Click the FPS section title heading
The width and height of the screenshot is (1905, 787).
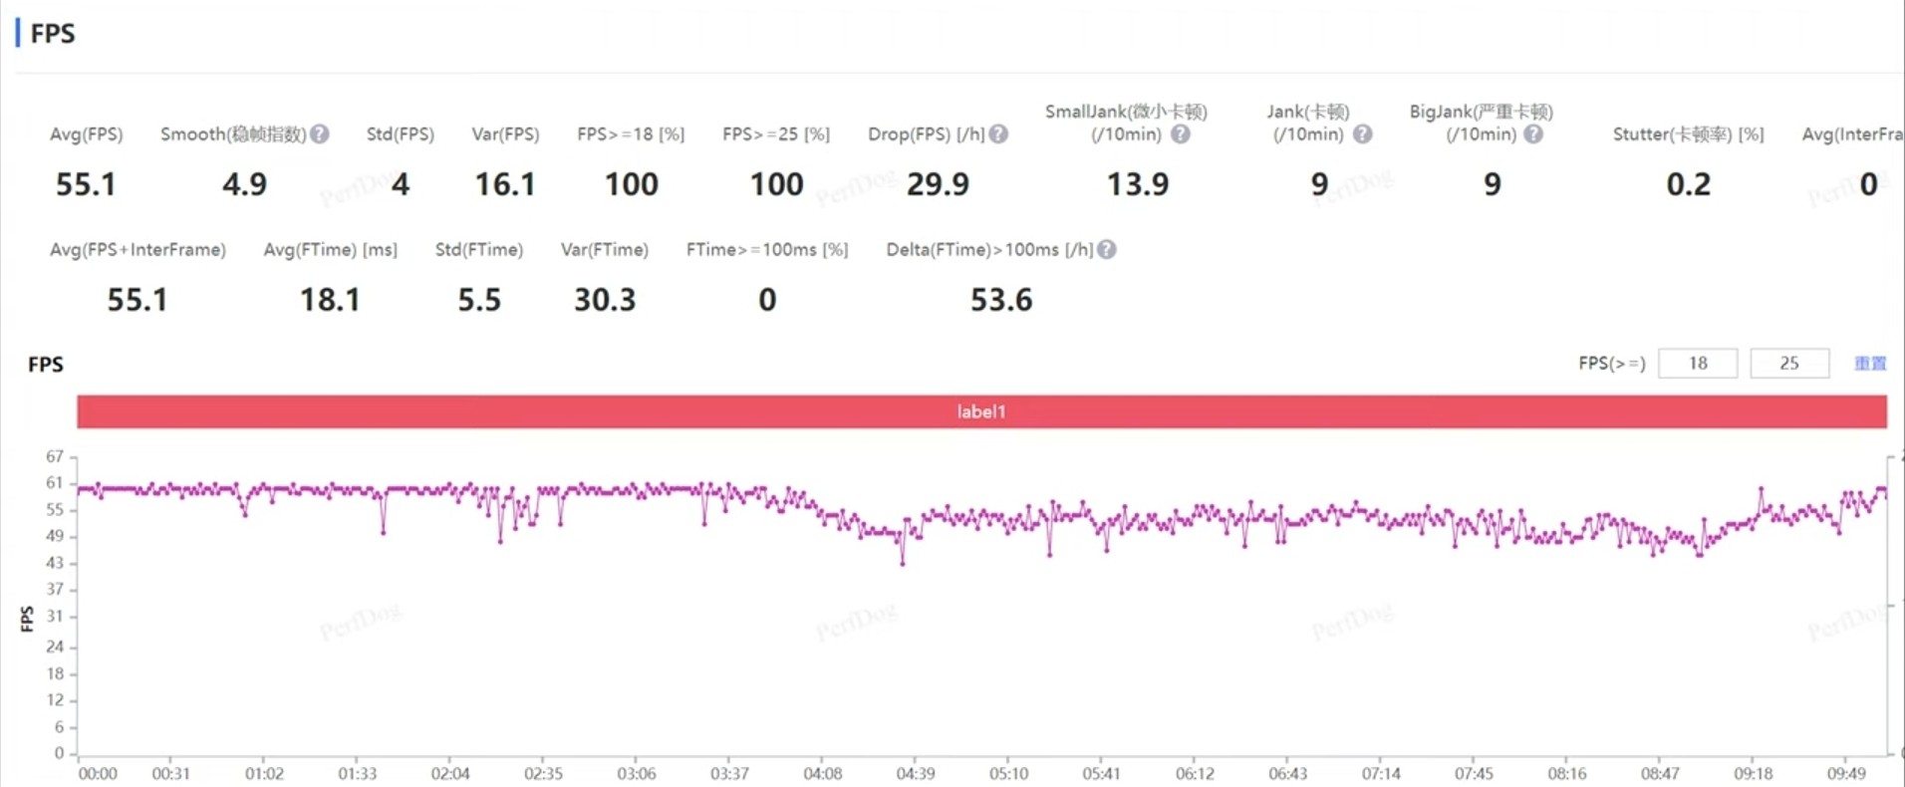[x=53, y=34]
